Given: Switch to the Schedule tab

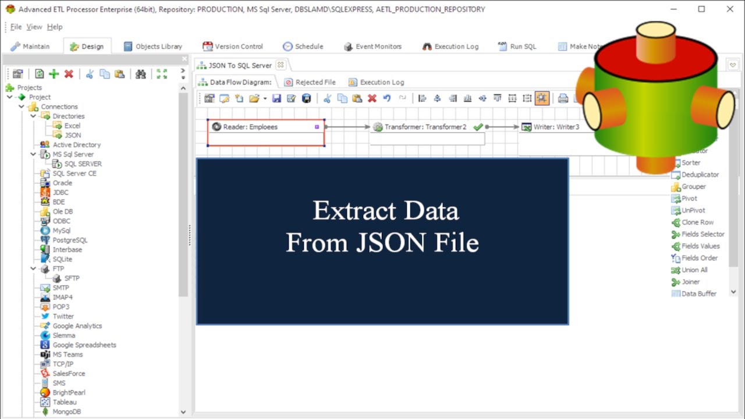Looking at the screenshot, I should [303, 47].
